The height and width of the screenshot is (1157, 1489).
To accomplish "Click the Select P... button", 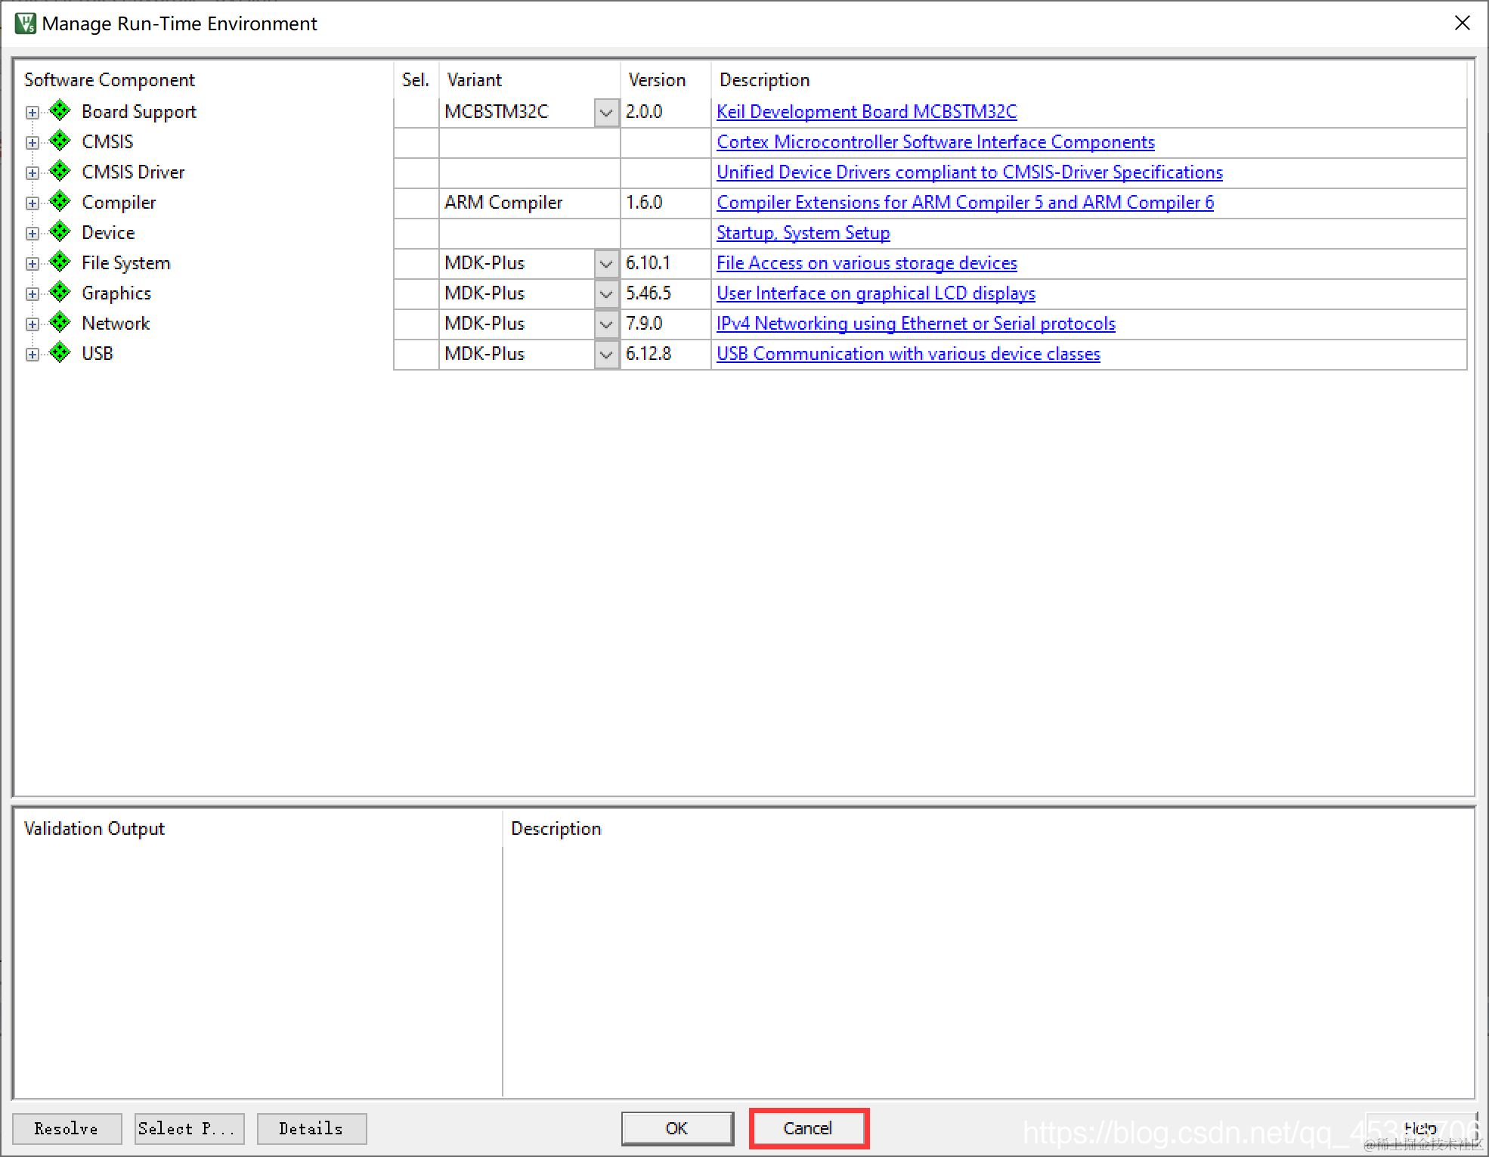I will pos(189,1128).
